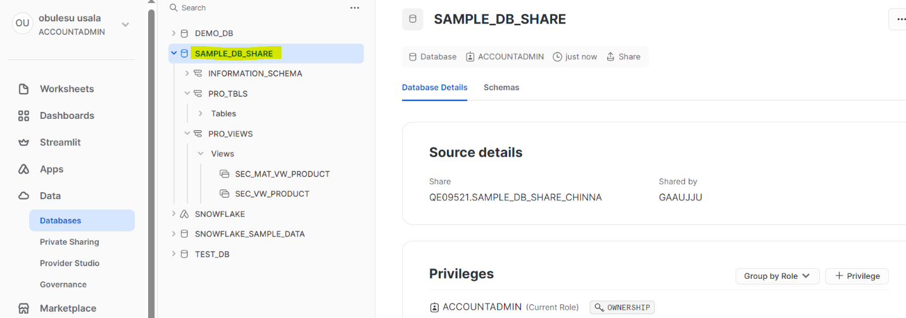Open Private Sharing page
The height and width of the screenshot is (318, 906).
pos(69,242)
